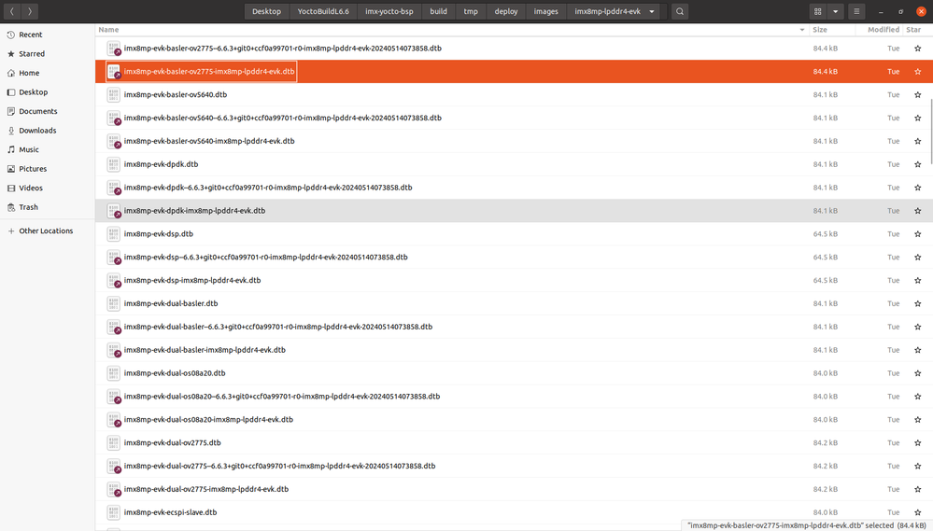Viewport: 933px width, 531px height.
Task: Jump to YoctoBuildL6.6 in path bar
Action: [x=323, y=11]
